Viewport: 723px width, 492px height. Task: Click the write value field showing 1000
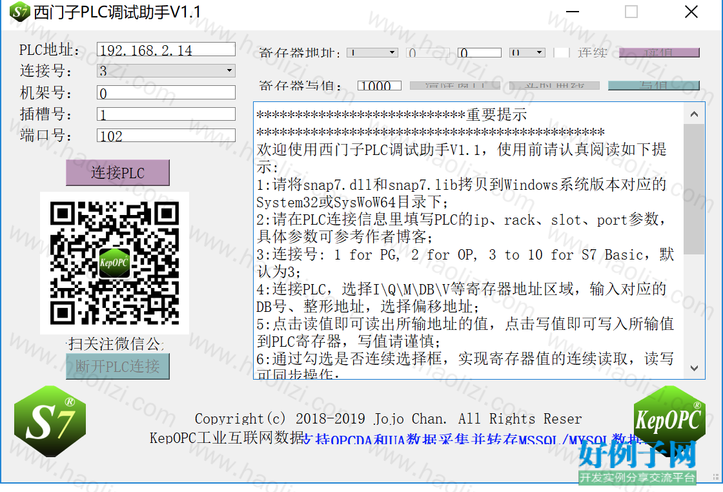point(380,86)
